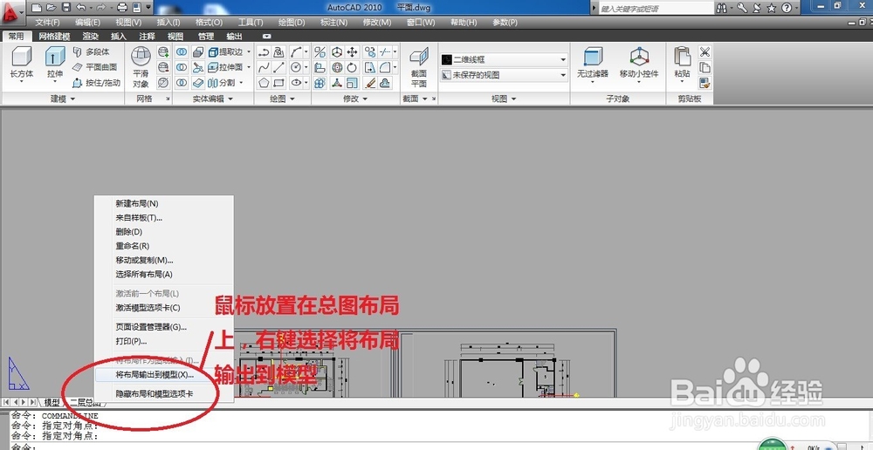Open the 文件(F) menu
The height and width of the screenshot is (450, 873).
[x=48, y=23]
